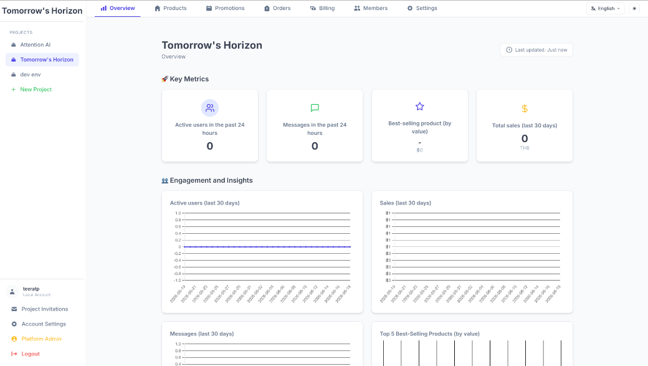Switch to the Products tab

pos(170,8)
